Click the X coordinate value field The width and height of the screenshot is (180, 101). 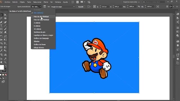[105, 7]
